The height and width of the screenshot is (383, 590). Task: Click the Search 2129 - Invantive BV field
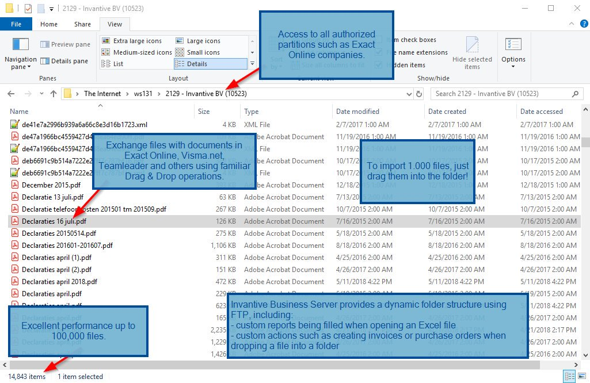point(507,94)
